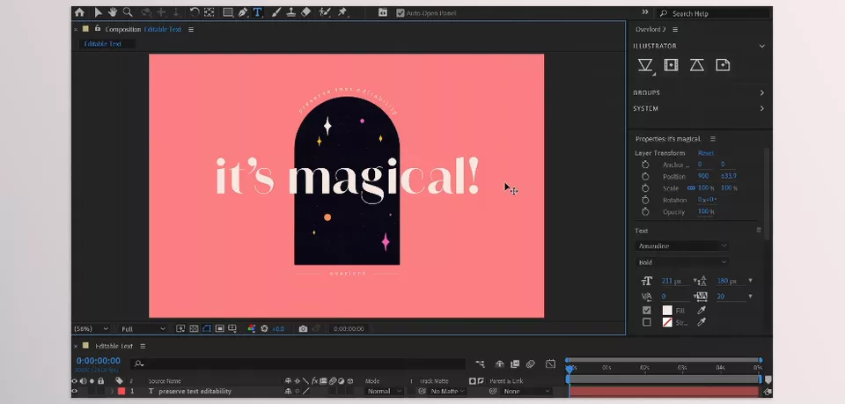Hide the preserve text editability layer

click(74, 392)
